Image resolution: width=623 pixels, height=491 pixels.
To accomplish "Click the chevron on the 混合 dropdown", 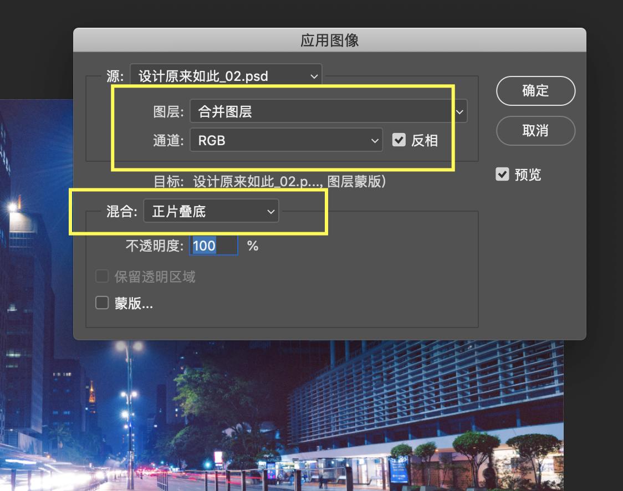I will pyautogui.click(x=270, y=211).
